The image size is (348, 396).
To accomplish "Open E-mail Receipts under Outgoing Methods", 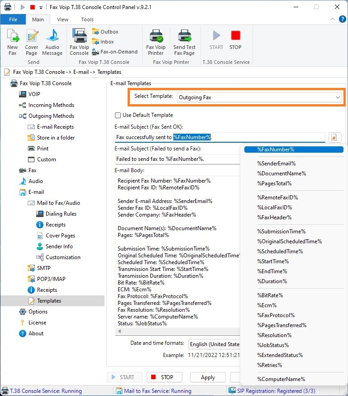I will click(51, 126).
